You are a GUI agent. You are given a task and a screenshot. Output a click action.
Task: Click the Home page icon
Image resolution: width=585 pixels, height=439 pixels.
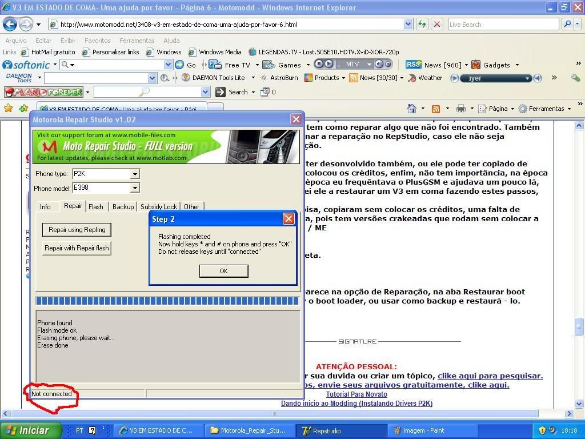411,108
